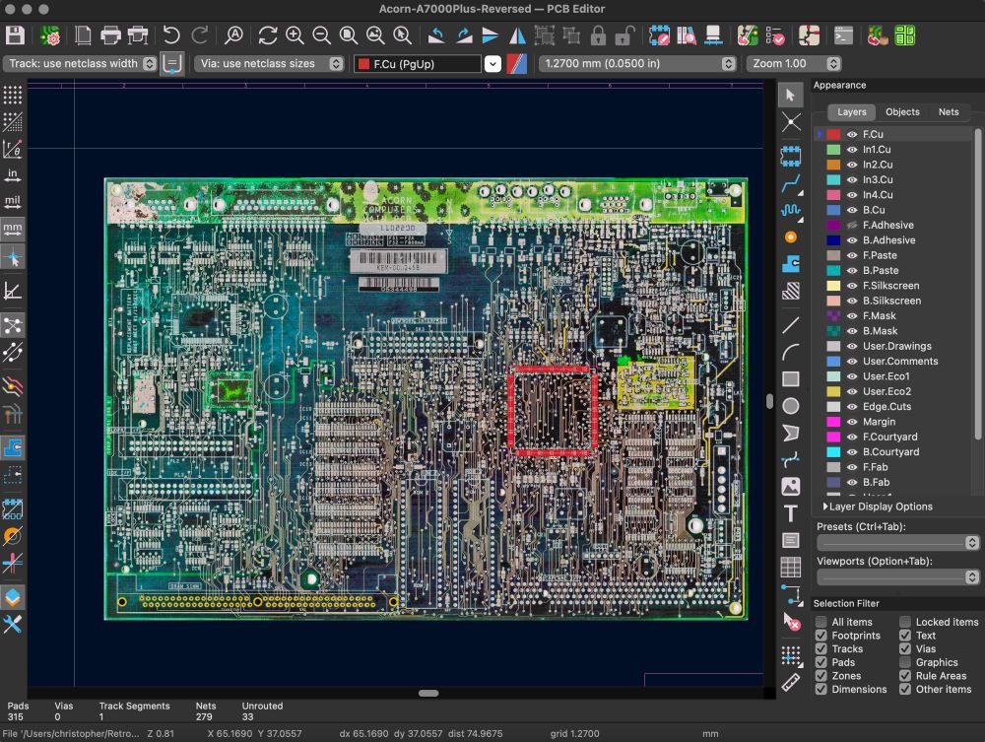The height and width of the screenshot is (742, 985).
Task: Hide the B.Cu layer
Action: coord(852,210)
